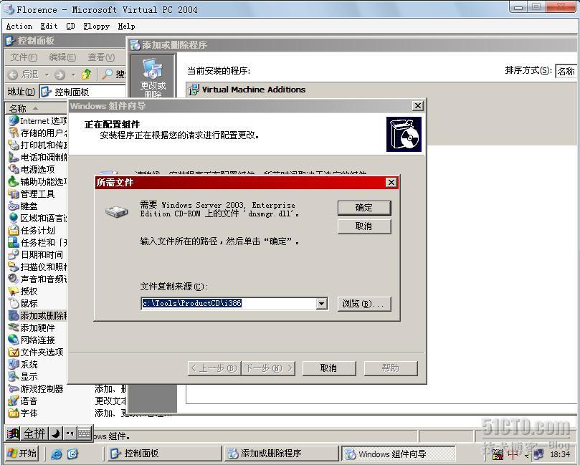This screenshot has height=465, width=580.
Task: Open Internet 选项 control panel item
Action: [x=38, y=121]
